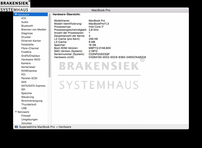Select Thunderbolt in the sidebar

point(29,105)
